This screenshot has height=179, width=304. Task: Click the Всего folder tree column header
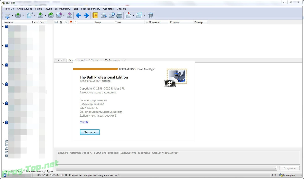(43, 22)
